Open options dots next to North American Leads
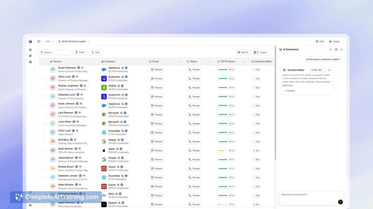The width and height of the screenshot is (373, 209). (89, 41)
